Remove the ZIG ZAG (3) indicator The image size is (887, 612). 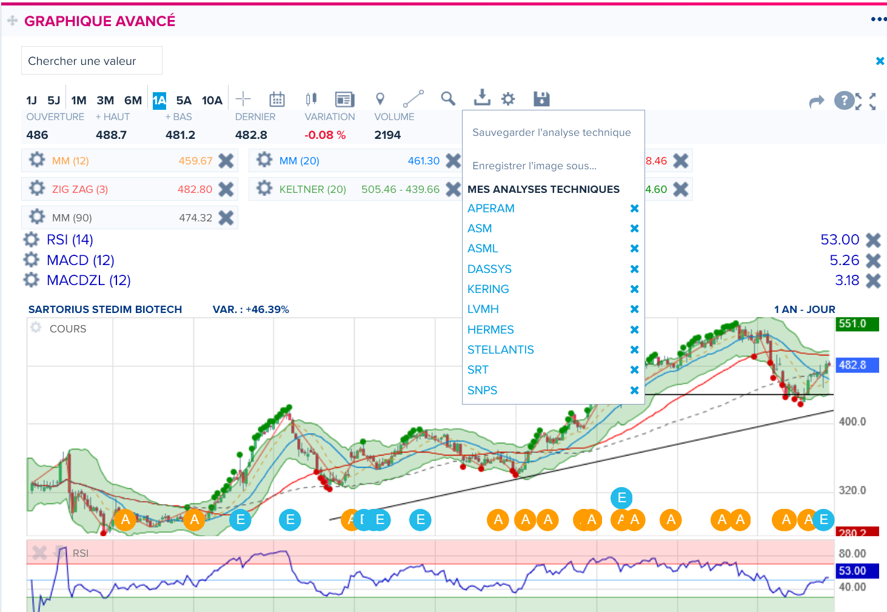tap(226, 189)
